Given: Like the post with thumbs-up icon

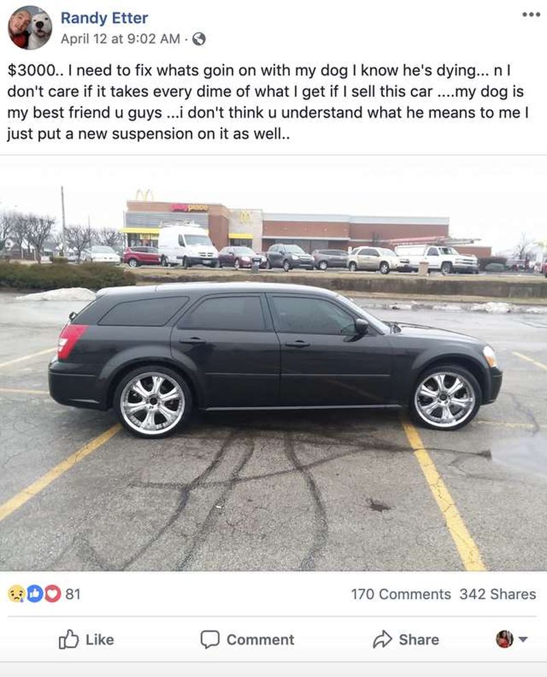Looking at the screenshot, I should (x=68, y=639).
